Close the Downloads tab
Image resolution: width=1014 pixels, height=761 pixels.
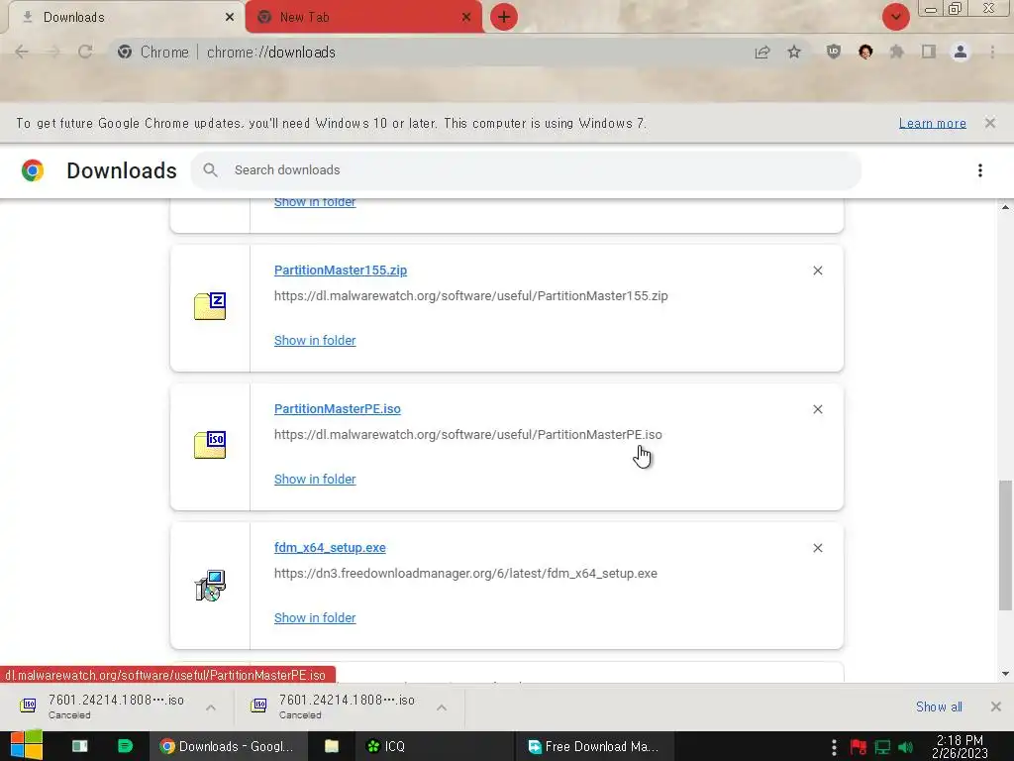click(230, 17)
